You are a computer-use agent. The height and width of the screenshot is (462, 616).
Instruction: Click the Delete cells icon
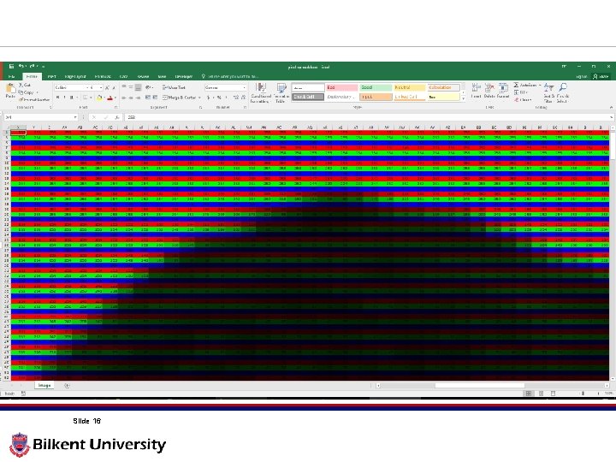489,91
